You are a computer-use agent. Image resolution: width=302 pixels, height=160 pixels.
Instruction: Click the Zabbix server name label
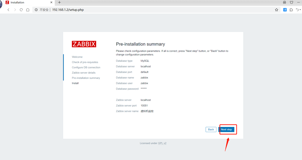pyautogui.click(x=127, y=111)
